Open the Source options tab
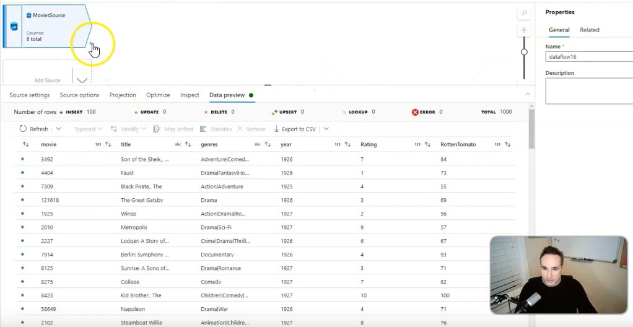 pyautogui.click(x=79, y=95)
